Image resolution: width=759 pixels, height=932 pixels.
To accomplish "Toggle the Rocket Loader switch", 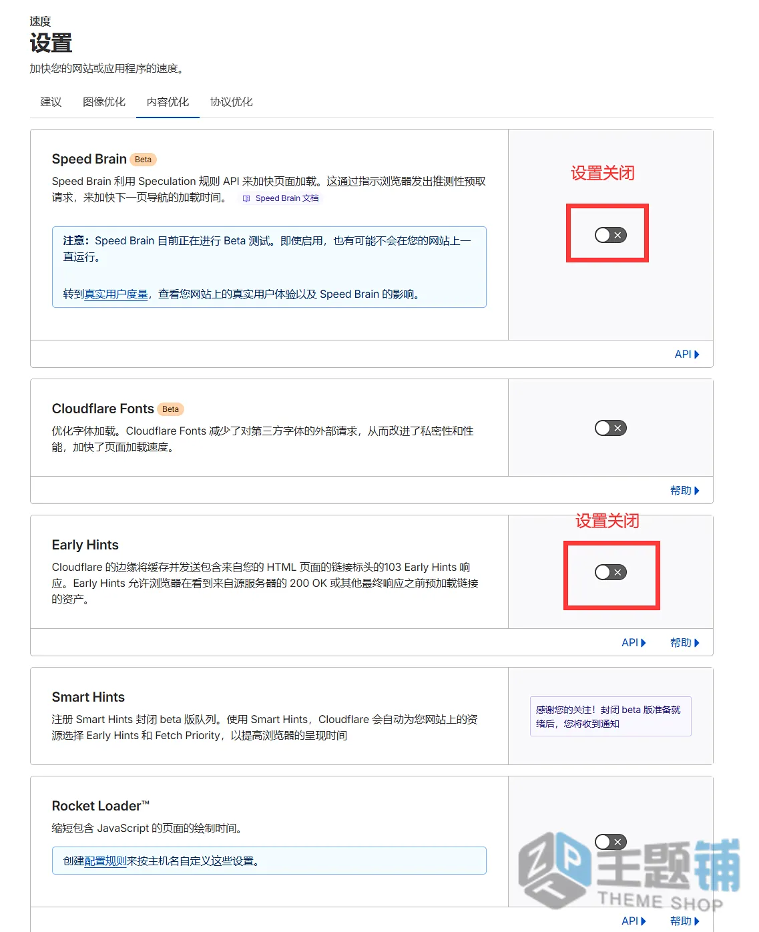I will (x=611, y=842).
